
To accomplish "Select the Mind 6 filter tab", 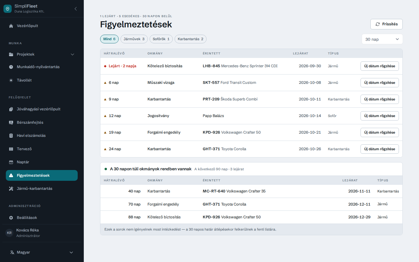I will [x=109, y=39].
